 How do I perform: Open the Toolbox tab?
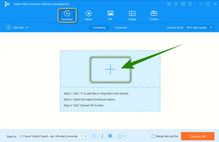tap(154, 15)
